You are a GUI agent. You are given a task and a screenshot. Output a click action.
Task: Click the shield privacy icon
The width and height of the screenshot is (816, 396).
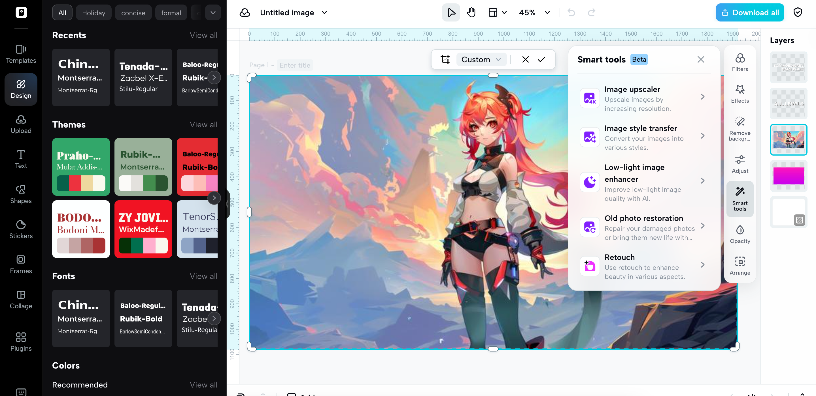[798, 13]
